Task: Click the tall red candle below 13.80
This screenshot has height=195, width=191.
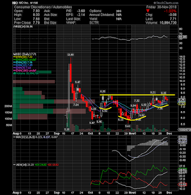Action: point(71,73)
